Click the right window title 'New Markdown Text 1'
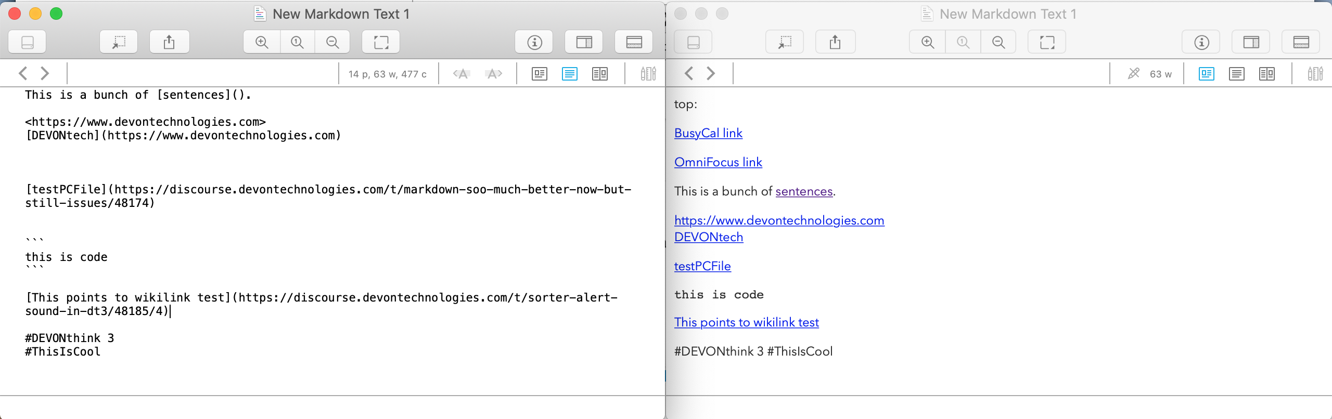Viewport: 1332px width, 419px height. click(x=1008, y=14)
